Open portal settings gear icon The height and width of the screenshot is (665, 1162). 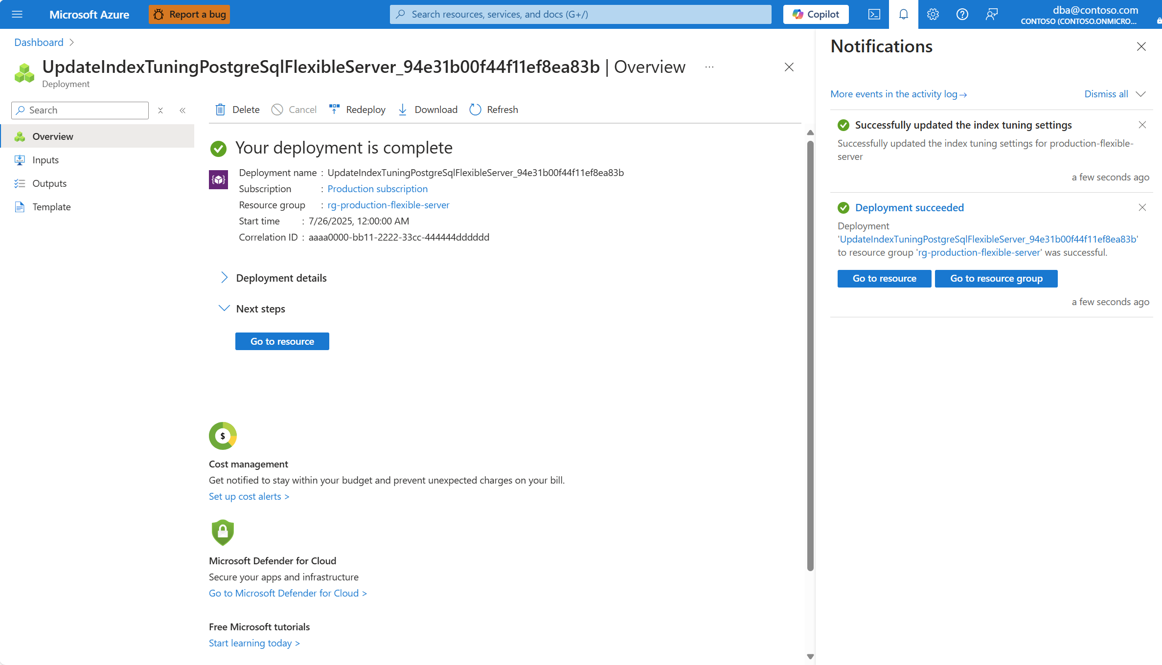933,14
